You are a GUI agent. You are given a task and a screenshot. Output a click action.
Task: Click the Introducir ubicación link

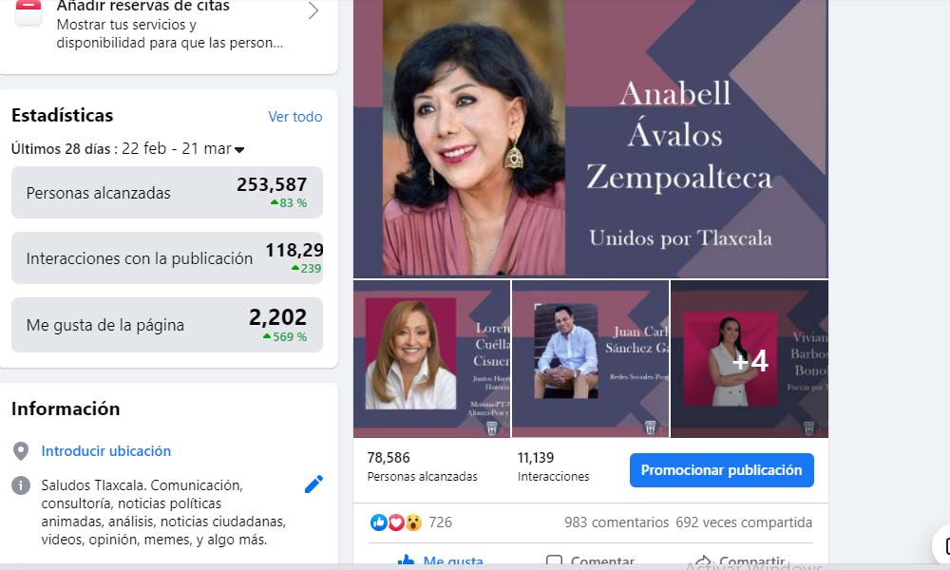tap(106, 450)
